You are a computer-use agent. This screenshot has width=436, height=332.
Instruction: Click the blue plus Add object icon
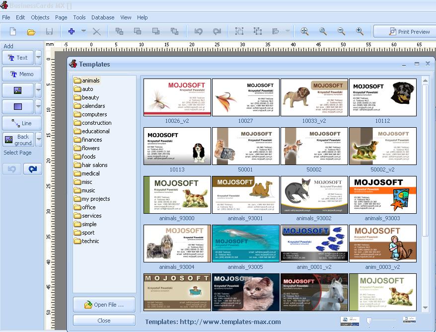[x=72, y=31]
